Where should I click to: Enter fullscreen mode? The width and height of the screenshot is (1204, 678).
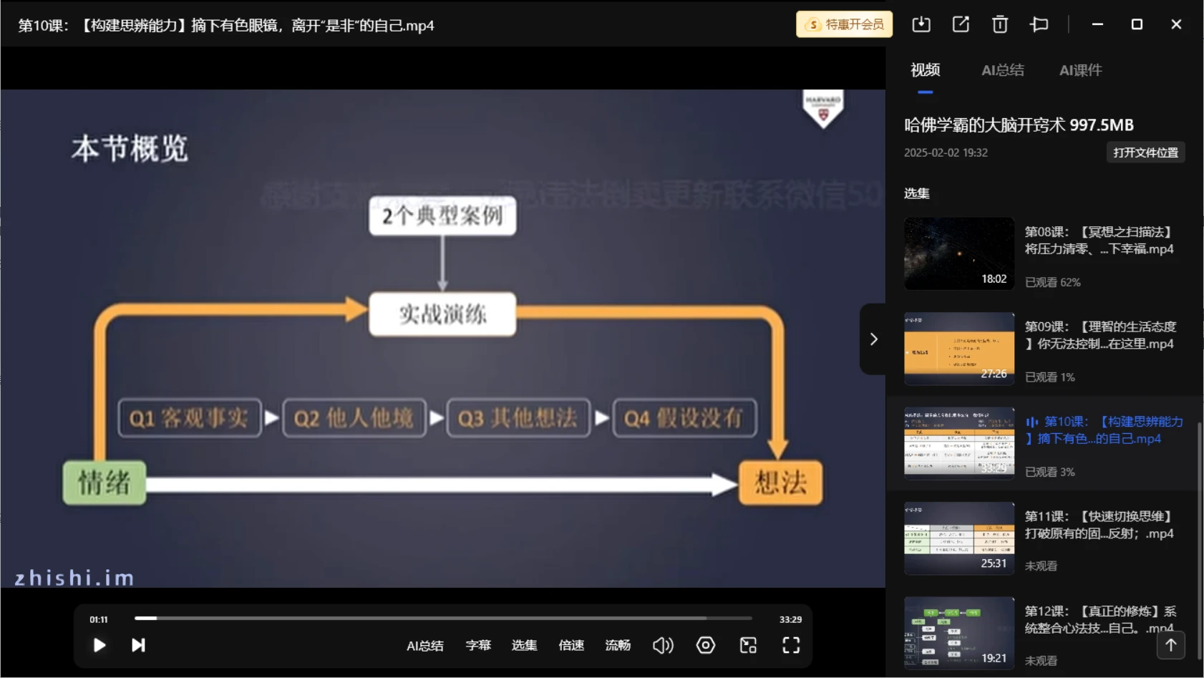click(x=791, y=645)
